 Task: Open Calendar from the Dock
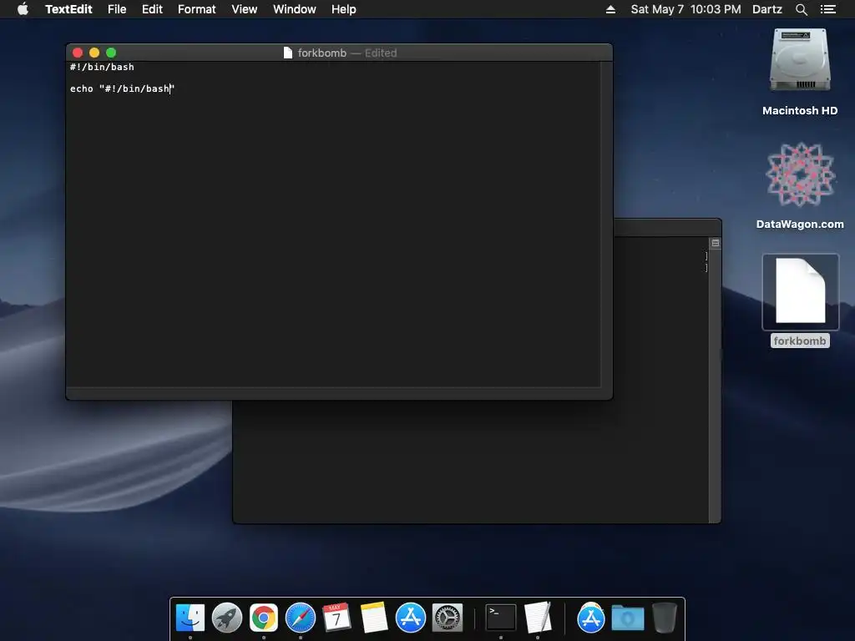click(336, 618)
